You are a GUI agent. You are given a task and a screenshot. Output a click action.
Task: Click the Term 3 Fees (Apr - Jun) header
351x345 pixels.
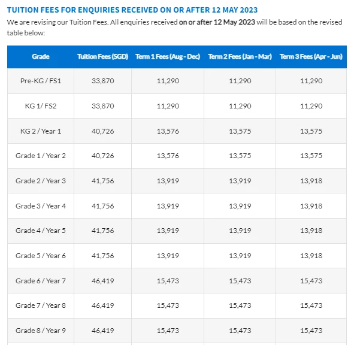point(311,57)
